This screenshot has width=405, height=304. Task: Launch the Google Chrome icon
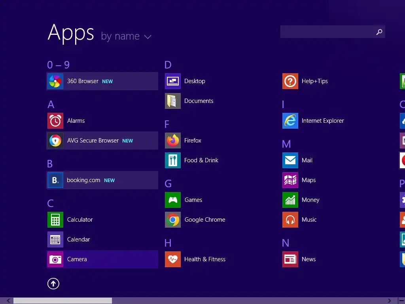pos(173,220)
